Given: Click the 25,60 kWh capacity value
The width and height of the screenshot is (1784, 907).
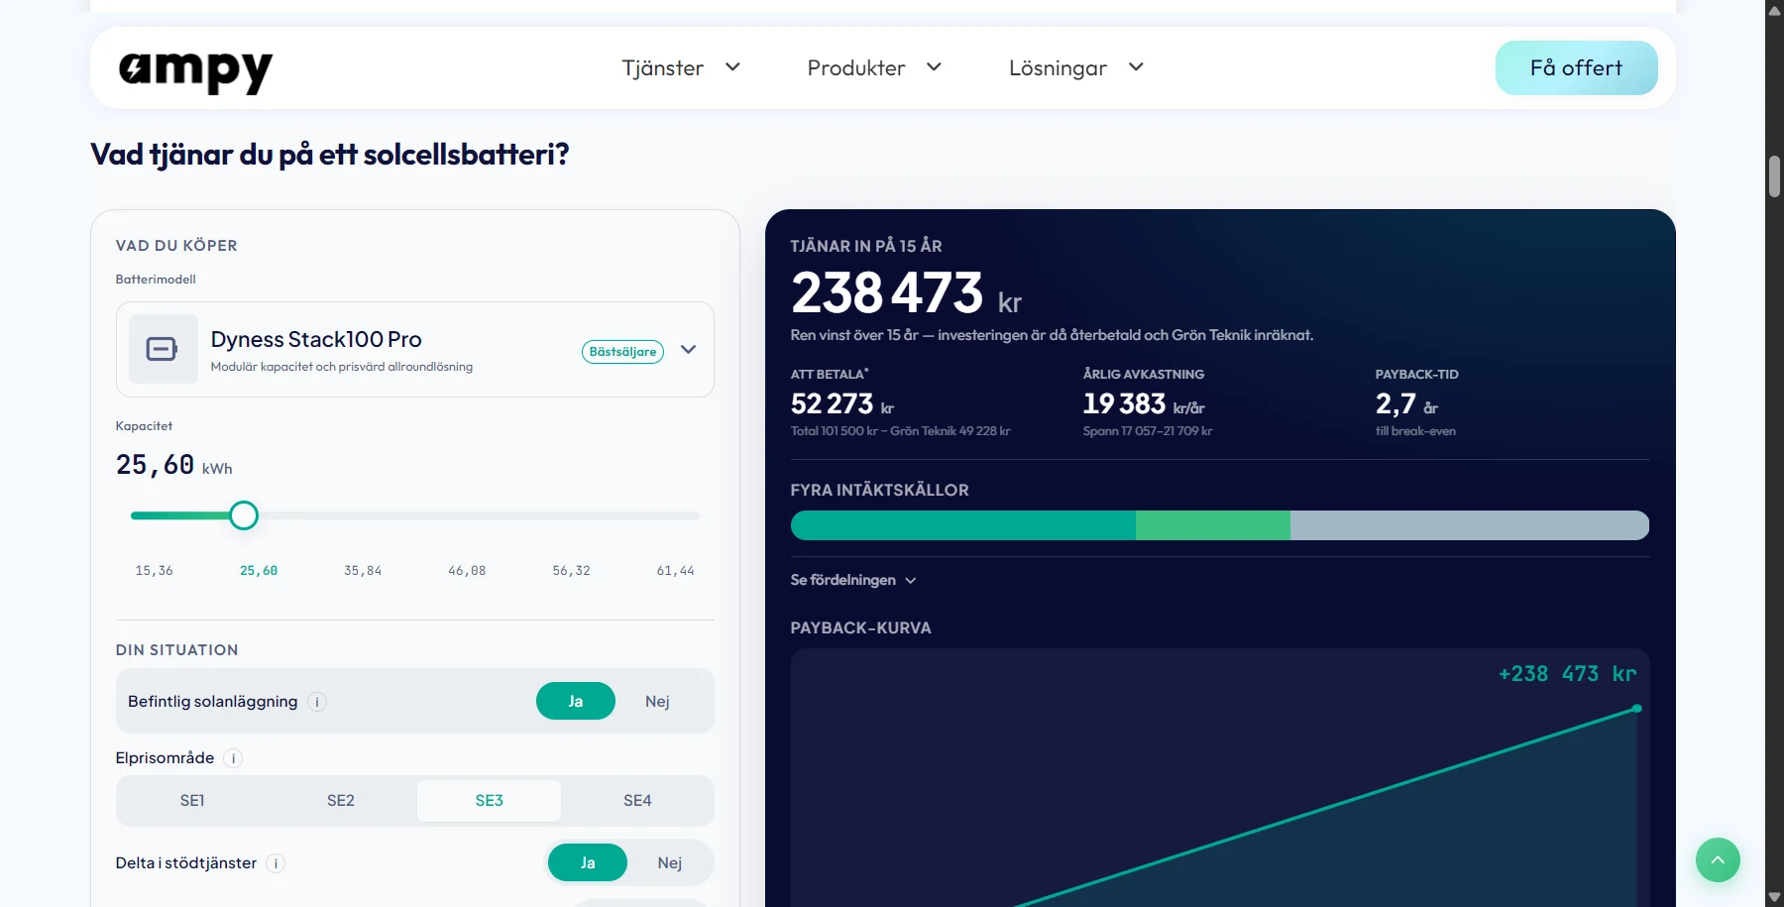Looking at the screenshot, I should [x=174, y=465].
